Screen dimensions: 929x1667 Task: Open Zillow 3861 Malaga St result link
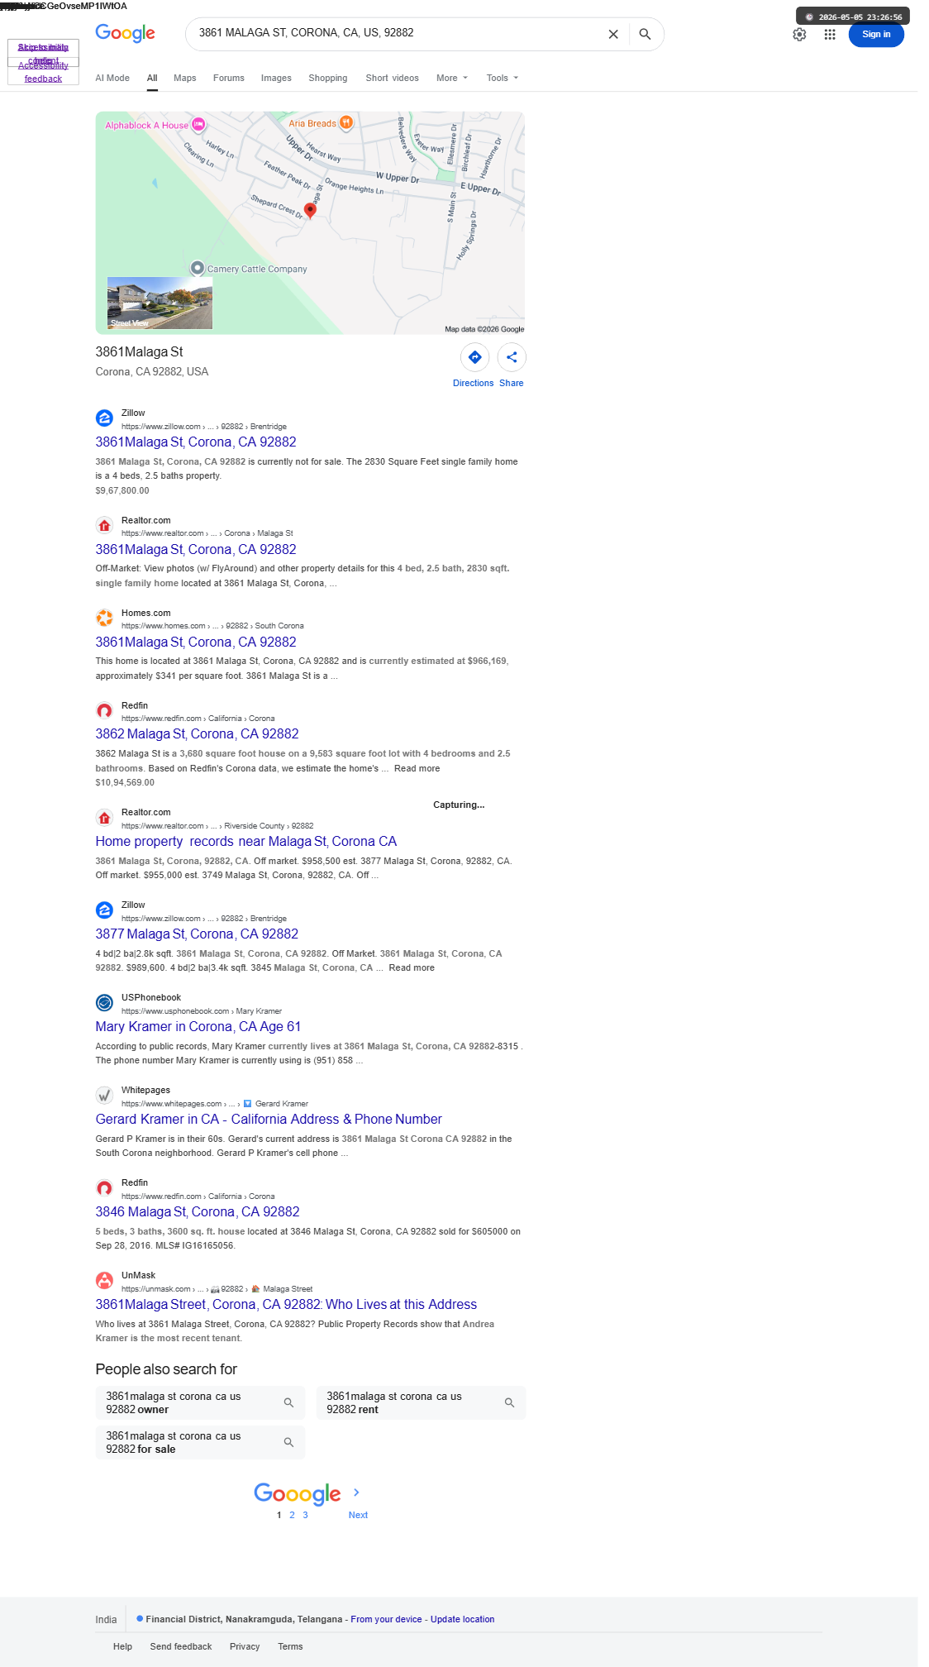[x=196, y=442]
